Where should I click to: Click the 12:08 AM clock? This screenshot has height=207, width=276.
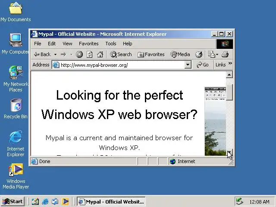(x=259, y=202)
